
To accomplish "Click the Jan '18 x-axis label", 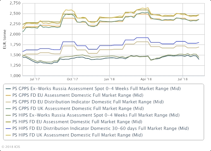I will (109, 80).
